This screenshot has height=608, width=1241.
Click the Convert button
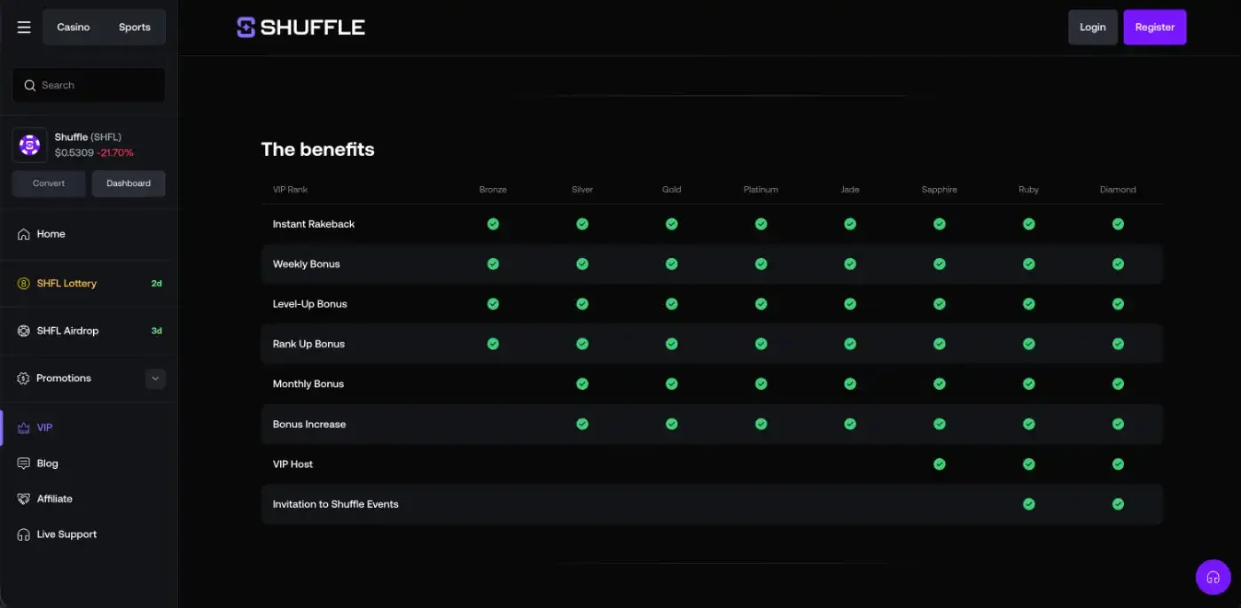[49, 183]
